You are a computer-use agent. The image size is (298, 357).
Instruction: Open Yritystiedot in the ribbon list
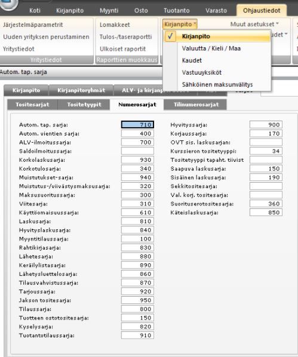(x=19, y=49)
